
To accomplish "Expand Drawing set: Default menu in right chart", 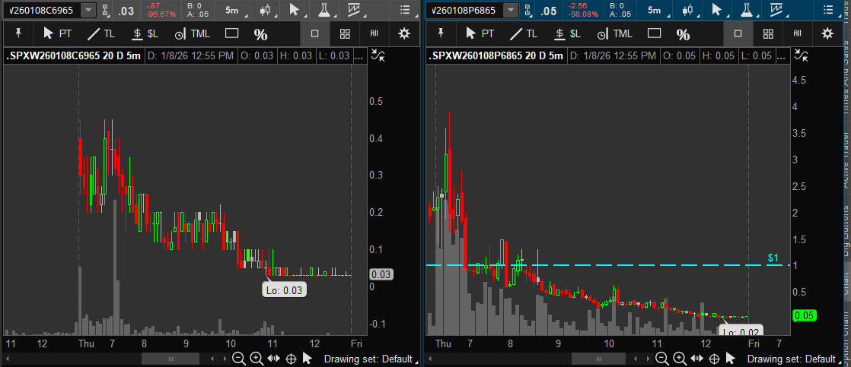I will pyautogui.click(x=808, y=359).
